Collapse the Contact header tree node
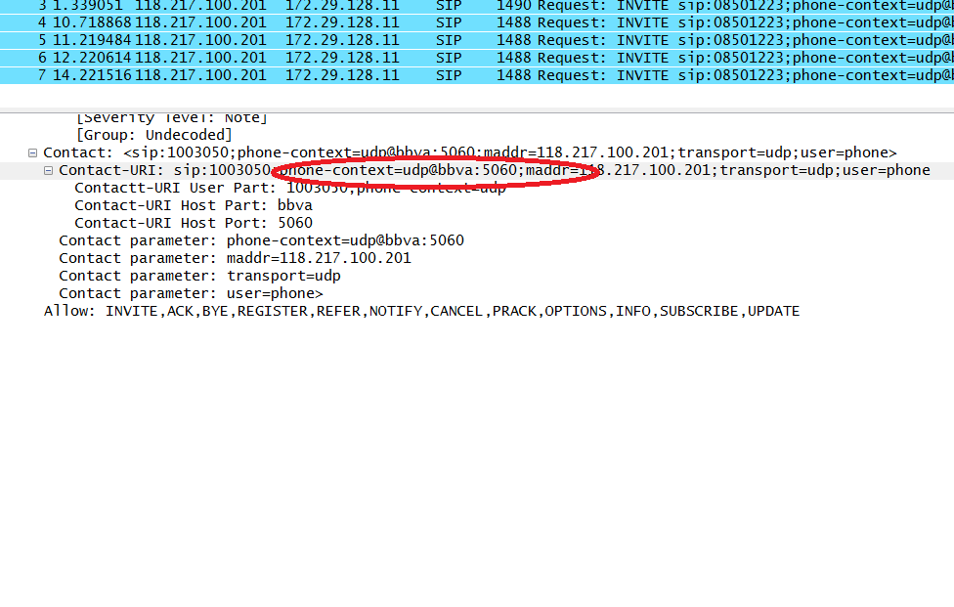This screenshot has width=954, height=607. click(x=33, y=152)
